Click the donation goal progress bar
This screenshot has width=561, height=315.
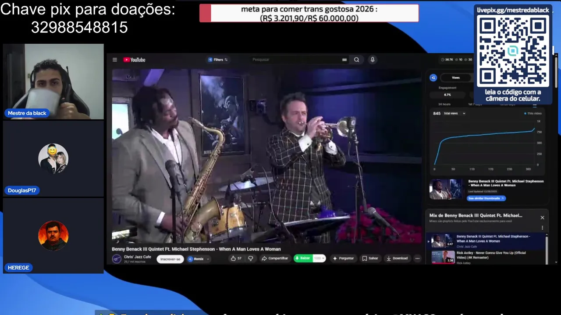(309, 14)
